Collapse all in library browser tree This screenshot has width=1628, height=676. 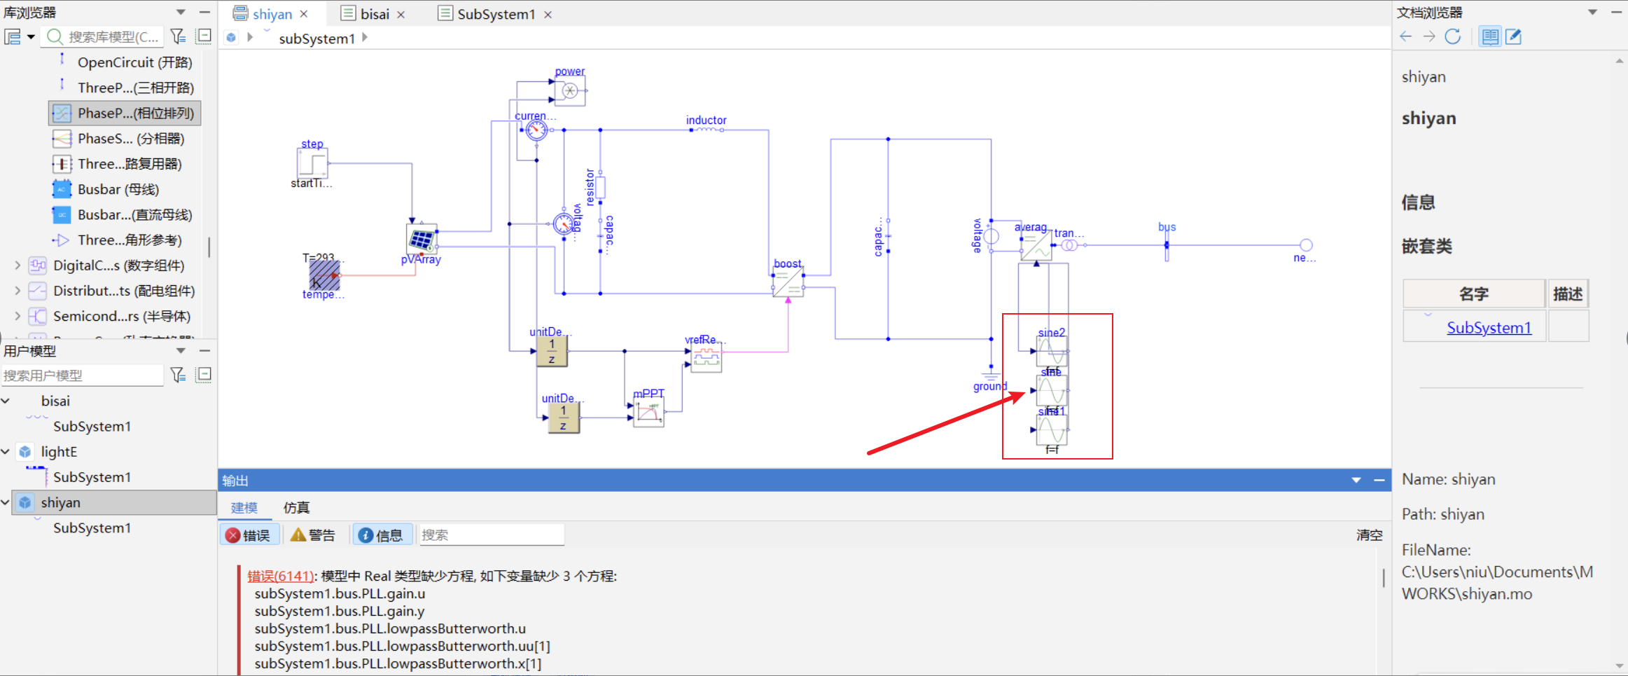tap(204, 36)
